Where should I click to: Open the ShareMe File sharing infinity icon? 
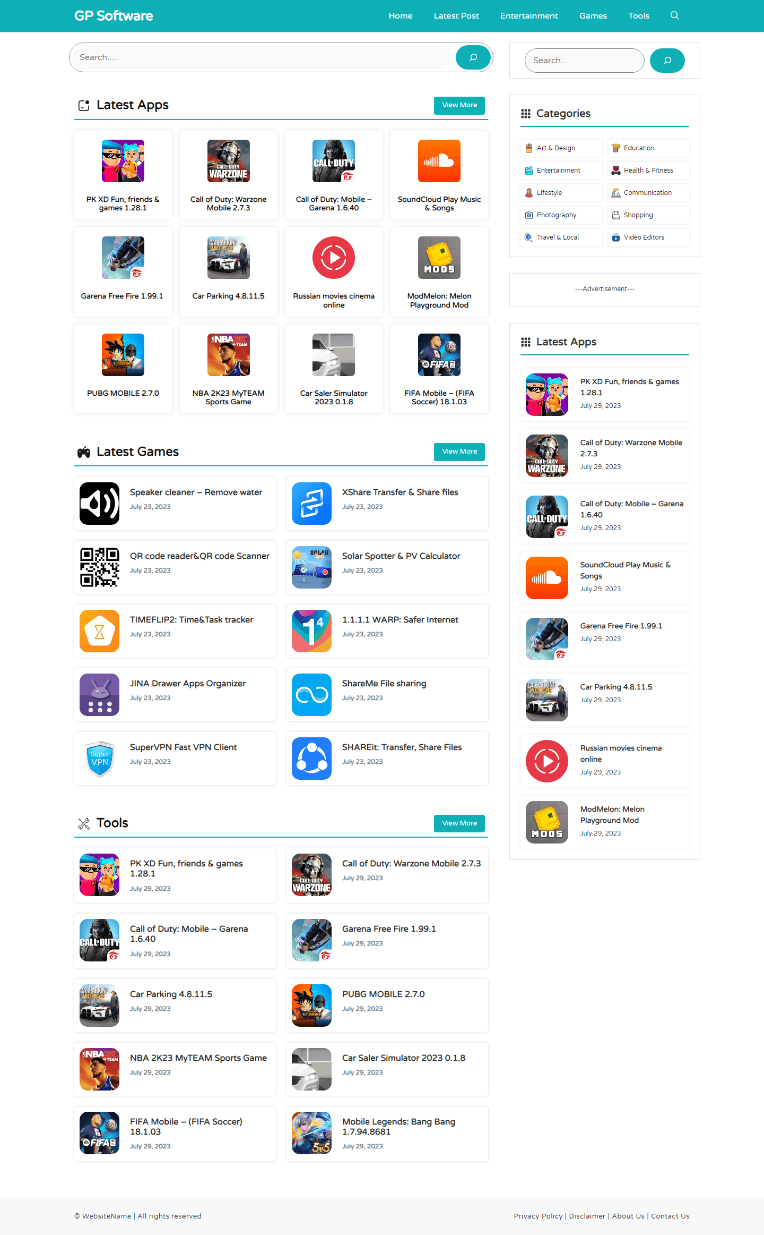tap(311, 695)
